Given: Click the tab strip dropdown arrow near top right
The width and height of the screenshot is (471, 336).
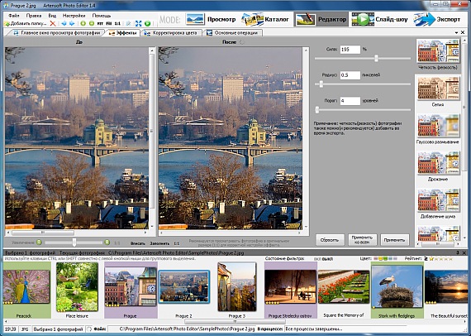Looking at the screenshot, I should (457, 32).
